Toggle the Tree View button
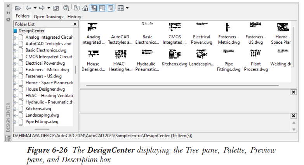Screen dimensions: 304x165 pos(94,8)
